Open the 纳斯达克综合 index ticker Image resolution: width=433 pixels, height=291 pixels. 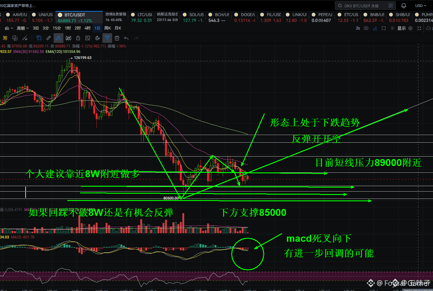[167, 17]
